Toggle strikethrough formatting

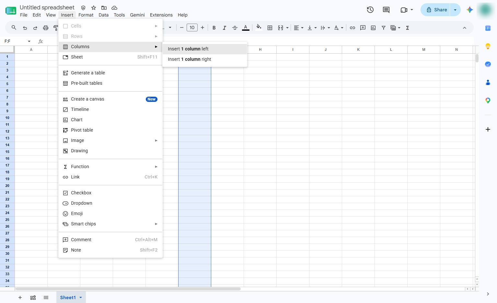[x=235, y=28]
